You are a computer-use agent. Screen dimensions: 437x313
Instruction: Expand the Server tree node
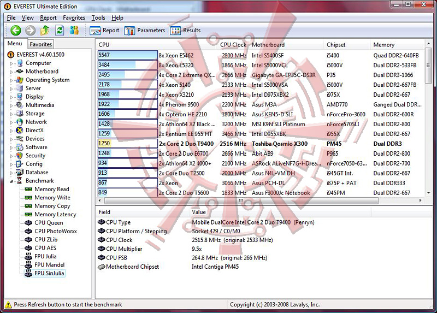(x=11, y=88)
